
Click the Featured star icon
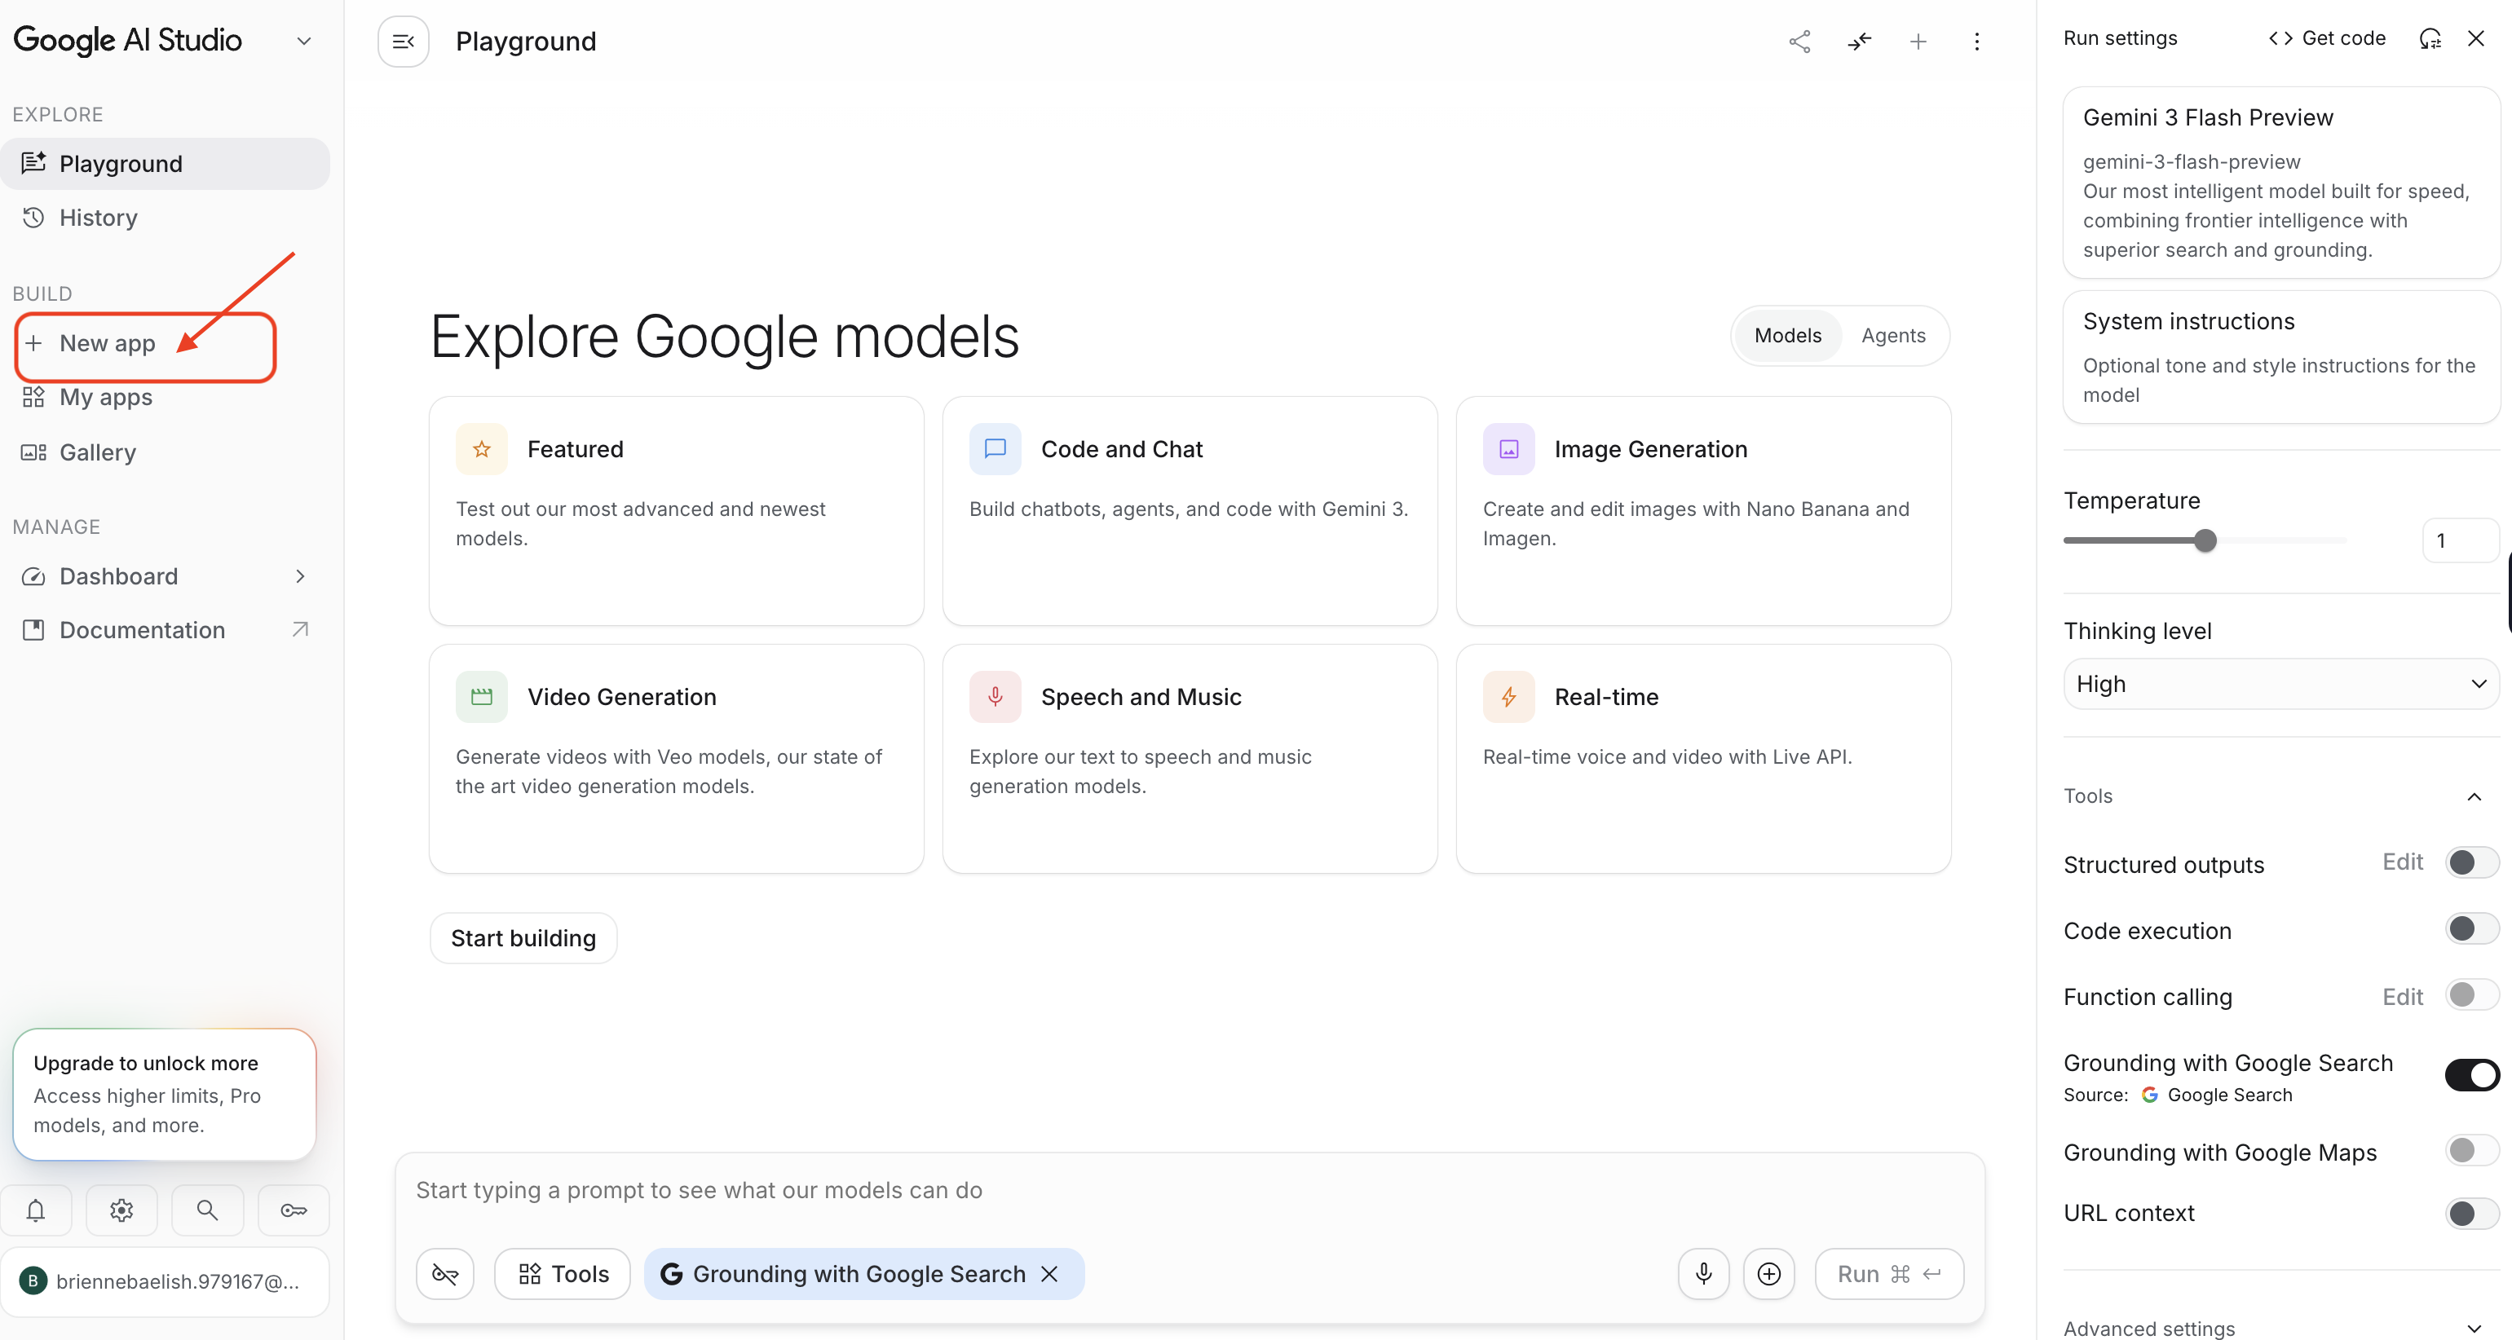click(482, 449)
